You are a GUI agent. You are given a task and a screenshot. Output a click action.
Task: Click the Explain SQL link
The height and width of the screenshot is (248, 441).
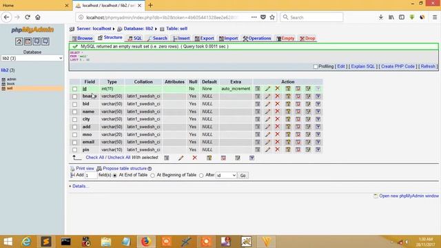click(x=363, y=66)
